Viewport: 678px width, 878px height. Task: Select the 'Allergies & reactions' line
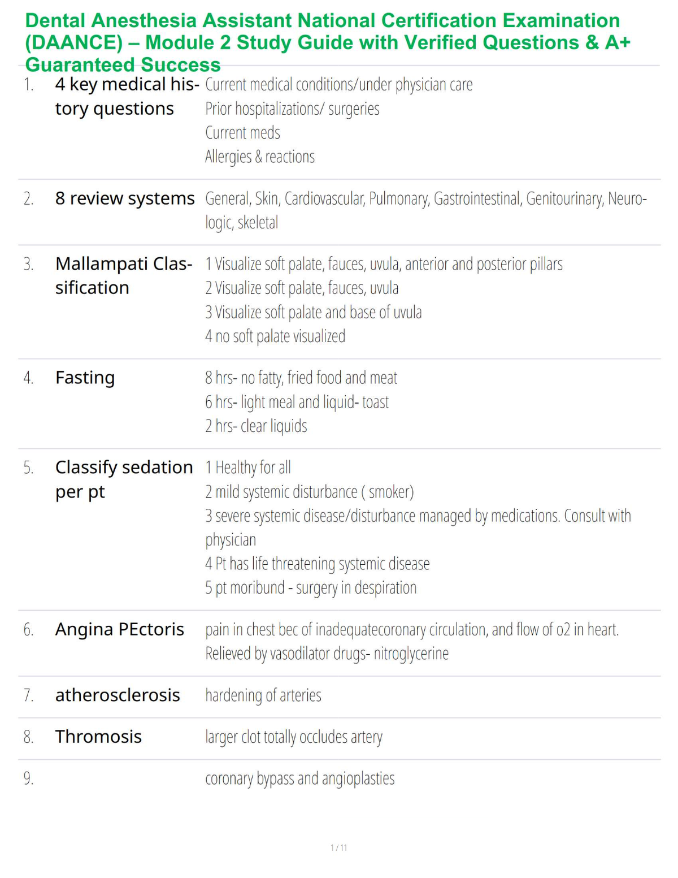click(260, 157)
